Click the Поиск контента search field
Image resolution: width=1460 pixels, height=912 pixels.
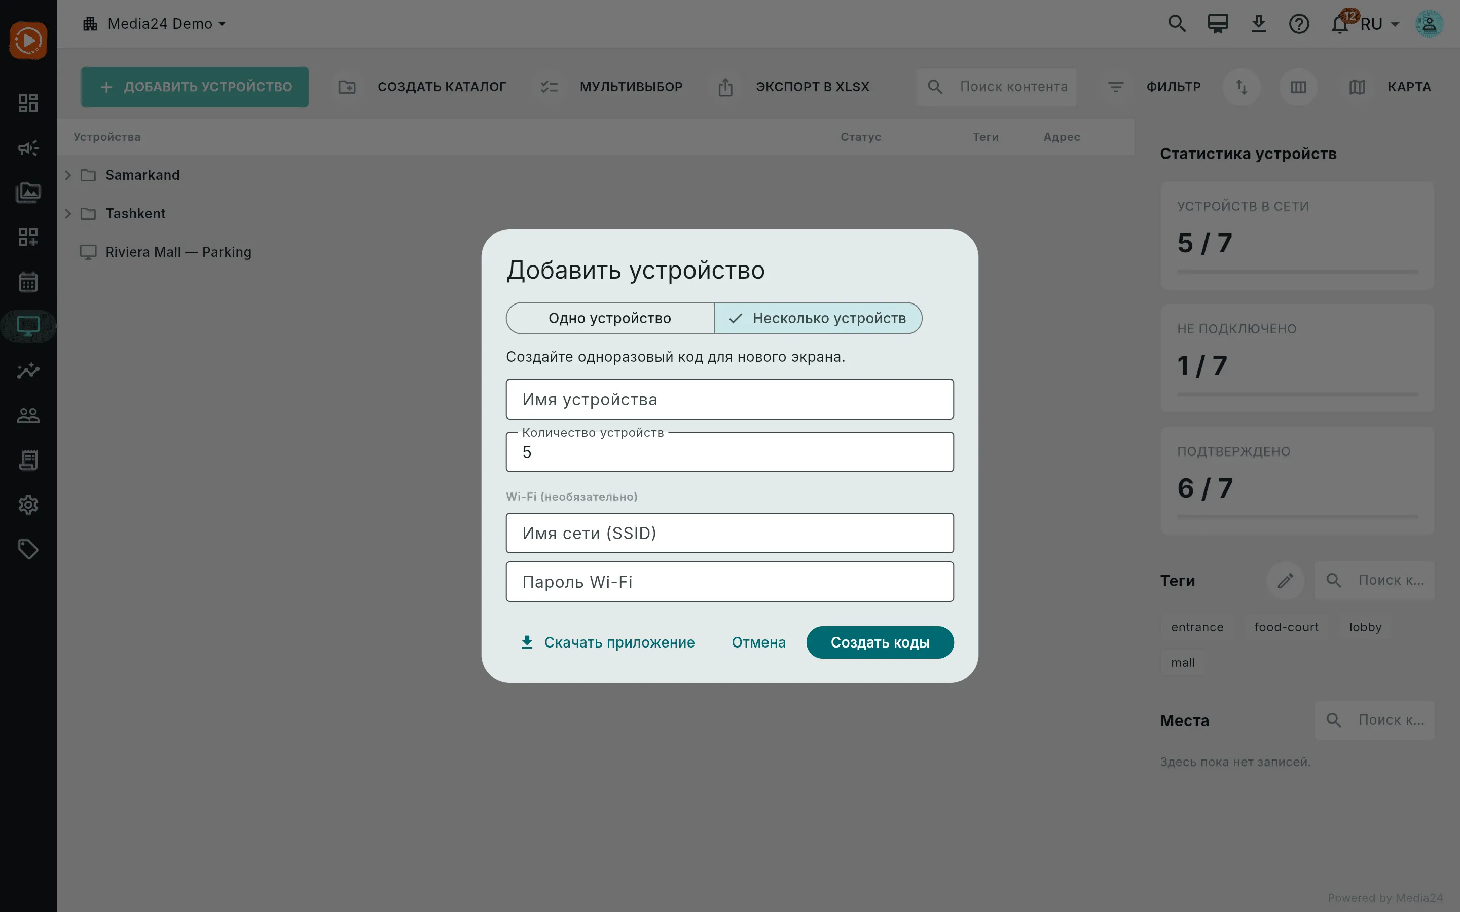997,87
